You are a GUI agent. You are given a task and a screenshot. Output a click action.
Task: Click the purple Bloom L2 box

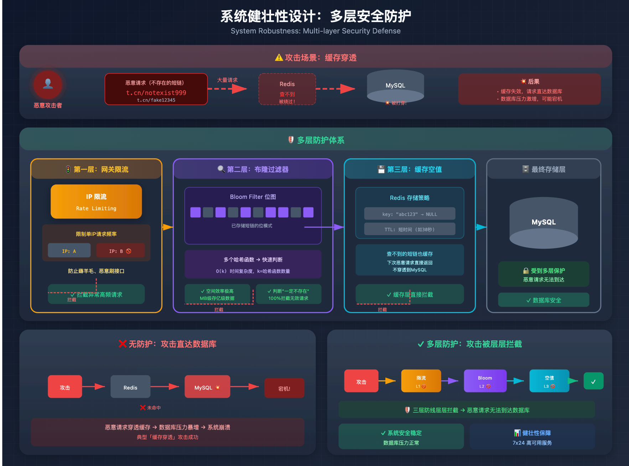pyautogui.click(x=485, y=381)
